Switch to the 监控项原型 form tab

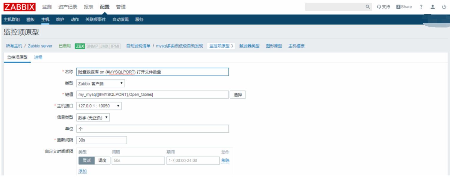(17, 57)
